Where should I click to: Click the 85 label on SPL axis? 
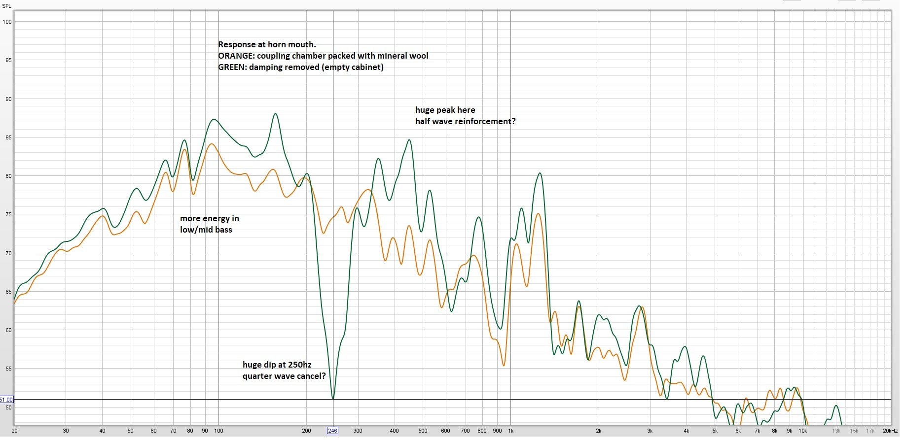coord(8,137)
